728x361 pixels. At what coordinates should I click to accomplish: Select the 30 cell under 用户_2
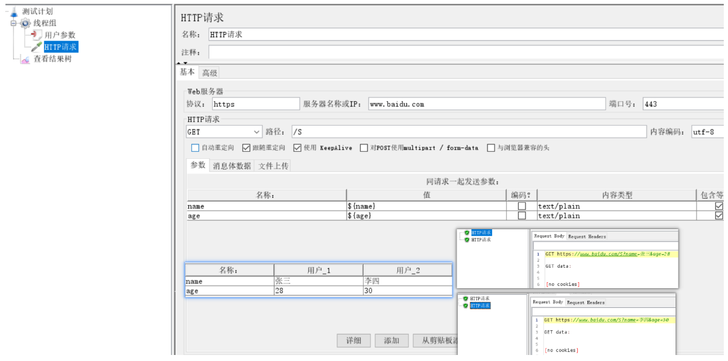(x=407, y=291)
